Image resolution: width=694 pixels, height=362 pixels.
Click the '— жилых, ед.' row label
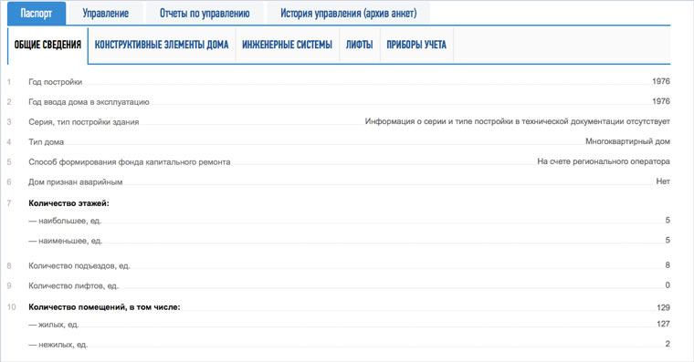54,325
